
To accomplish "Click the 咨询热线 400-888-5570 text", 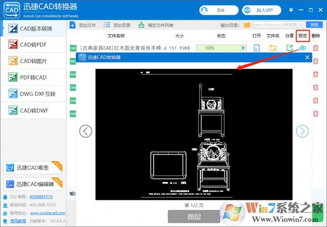I will pyautogui.click(x=33, y=205).
